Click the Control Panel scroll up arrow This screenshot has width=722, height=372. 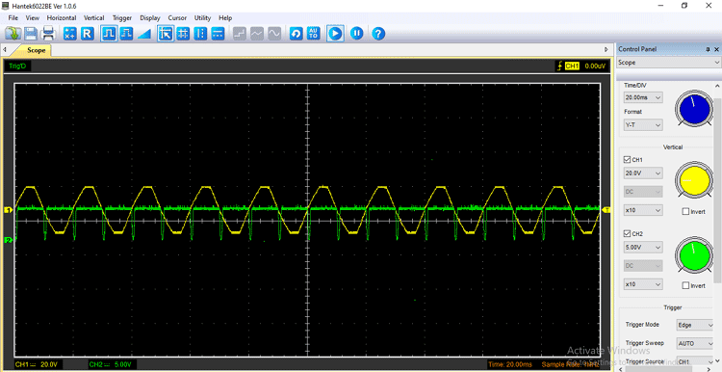717,86
